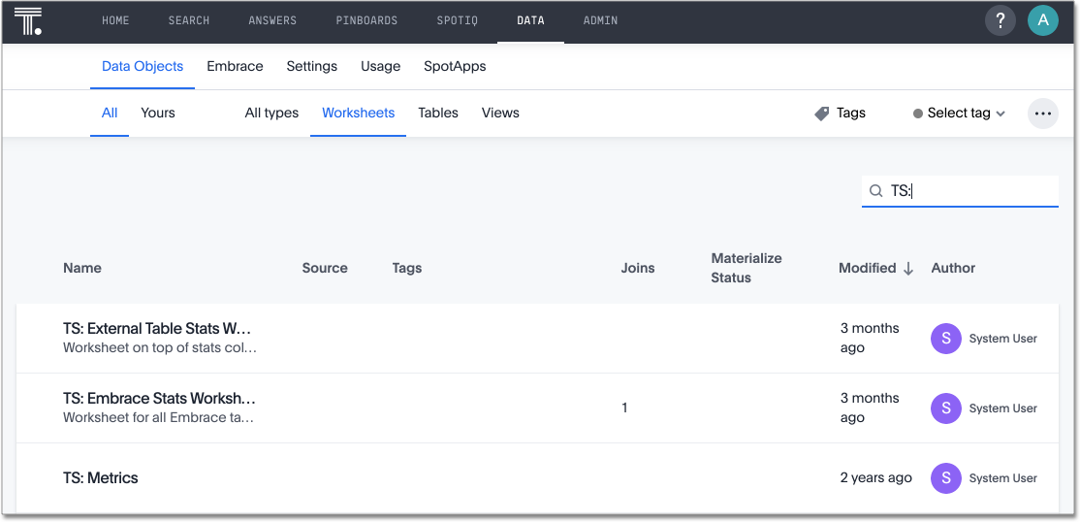Open TS: External Table Stats worksheet
The image size is (1080, 522).
pos(157,328)
